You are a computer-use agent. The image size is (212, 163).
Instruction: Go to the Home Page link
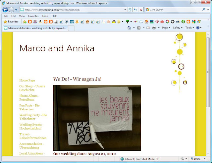pos(27,81)
